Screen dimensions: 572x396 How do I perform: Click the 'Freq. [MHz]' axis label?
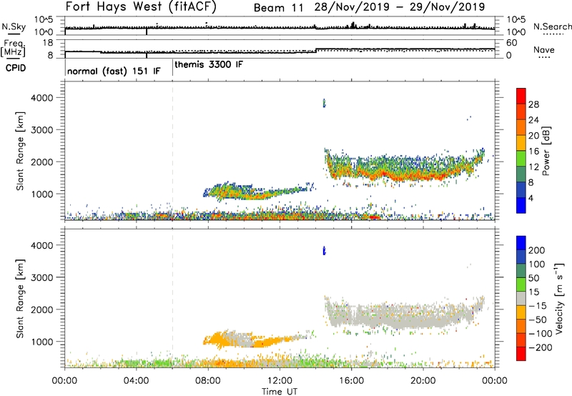pos(13,49)
